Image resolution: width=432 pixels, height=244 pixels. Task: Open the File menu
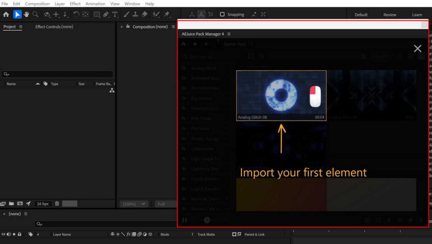pos(5,4)
